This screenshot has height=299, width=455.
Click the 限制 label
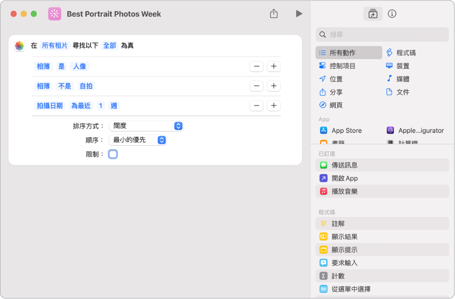95,154
